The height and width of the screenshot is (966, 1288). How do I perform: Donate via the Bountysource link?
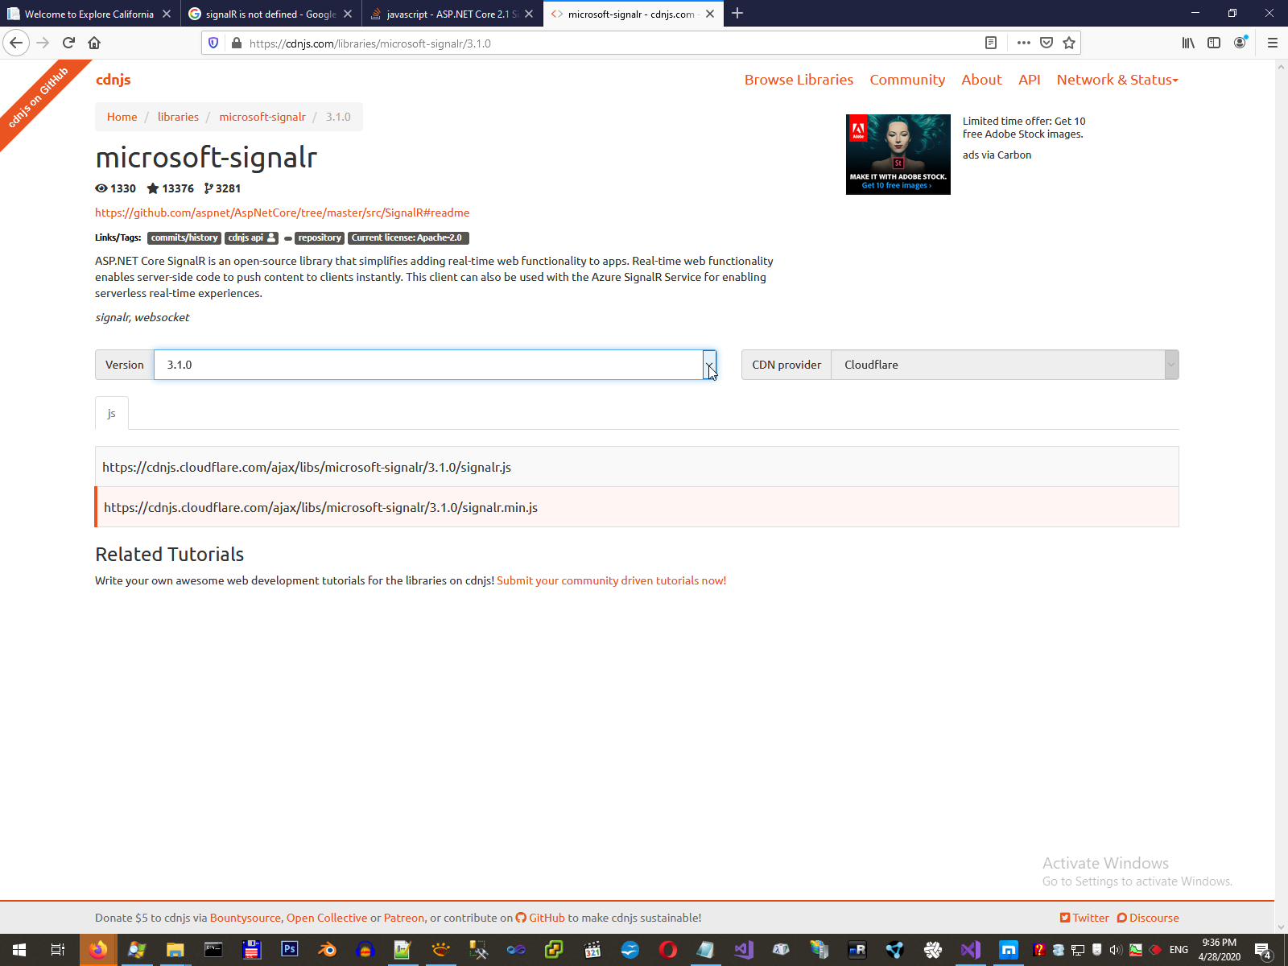coord(246,918)
